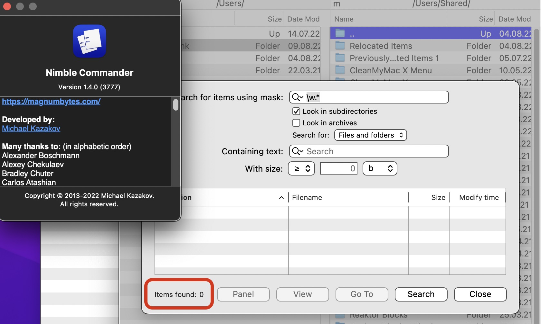
Task: Click the Nimble Commander app icon
Action: pos(90,41)
